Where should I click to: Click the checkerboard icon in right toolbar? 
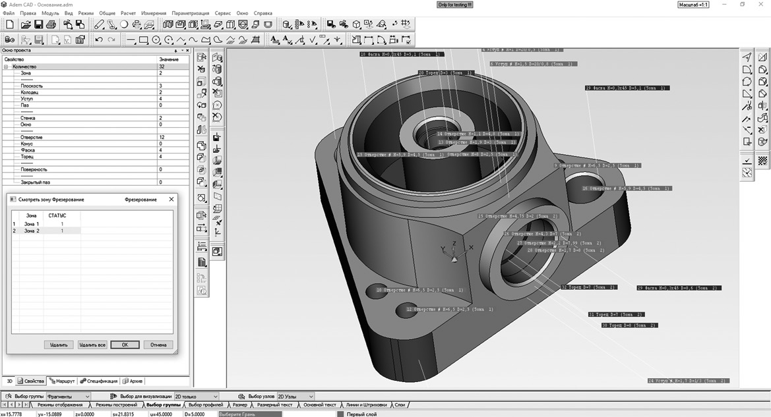coord(762,160)
